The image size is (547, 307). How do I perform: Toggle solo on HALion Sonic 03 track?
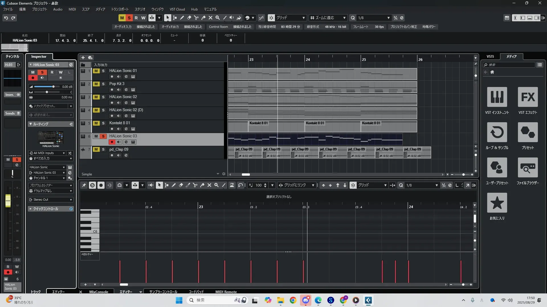(x=103, y=136)
